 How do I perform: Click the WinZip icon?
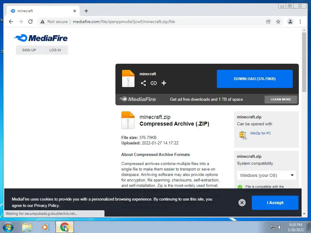tap(243, 135)
